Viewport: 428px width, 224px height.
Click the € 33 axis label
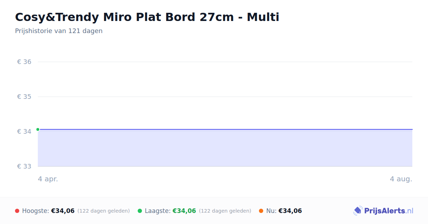point(24,166)
